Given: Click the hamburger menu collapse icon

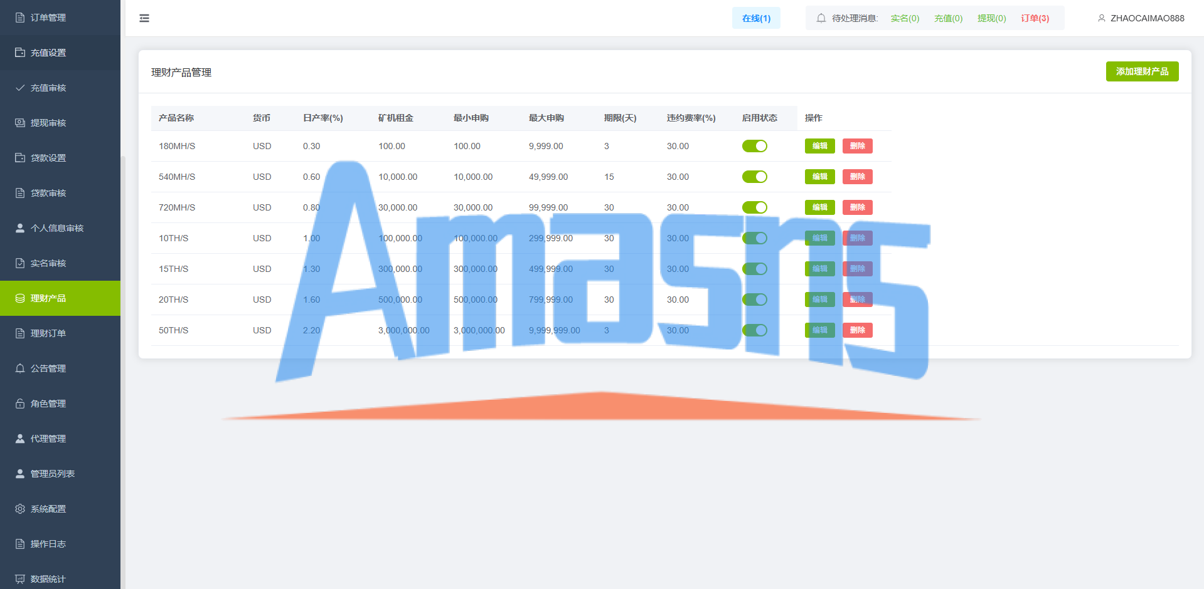Looking at the screenshot, I should pyautogui.click(x=144, y=18).
